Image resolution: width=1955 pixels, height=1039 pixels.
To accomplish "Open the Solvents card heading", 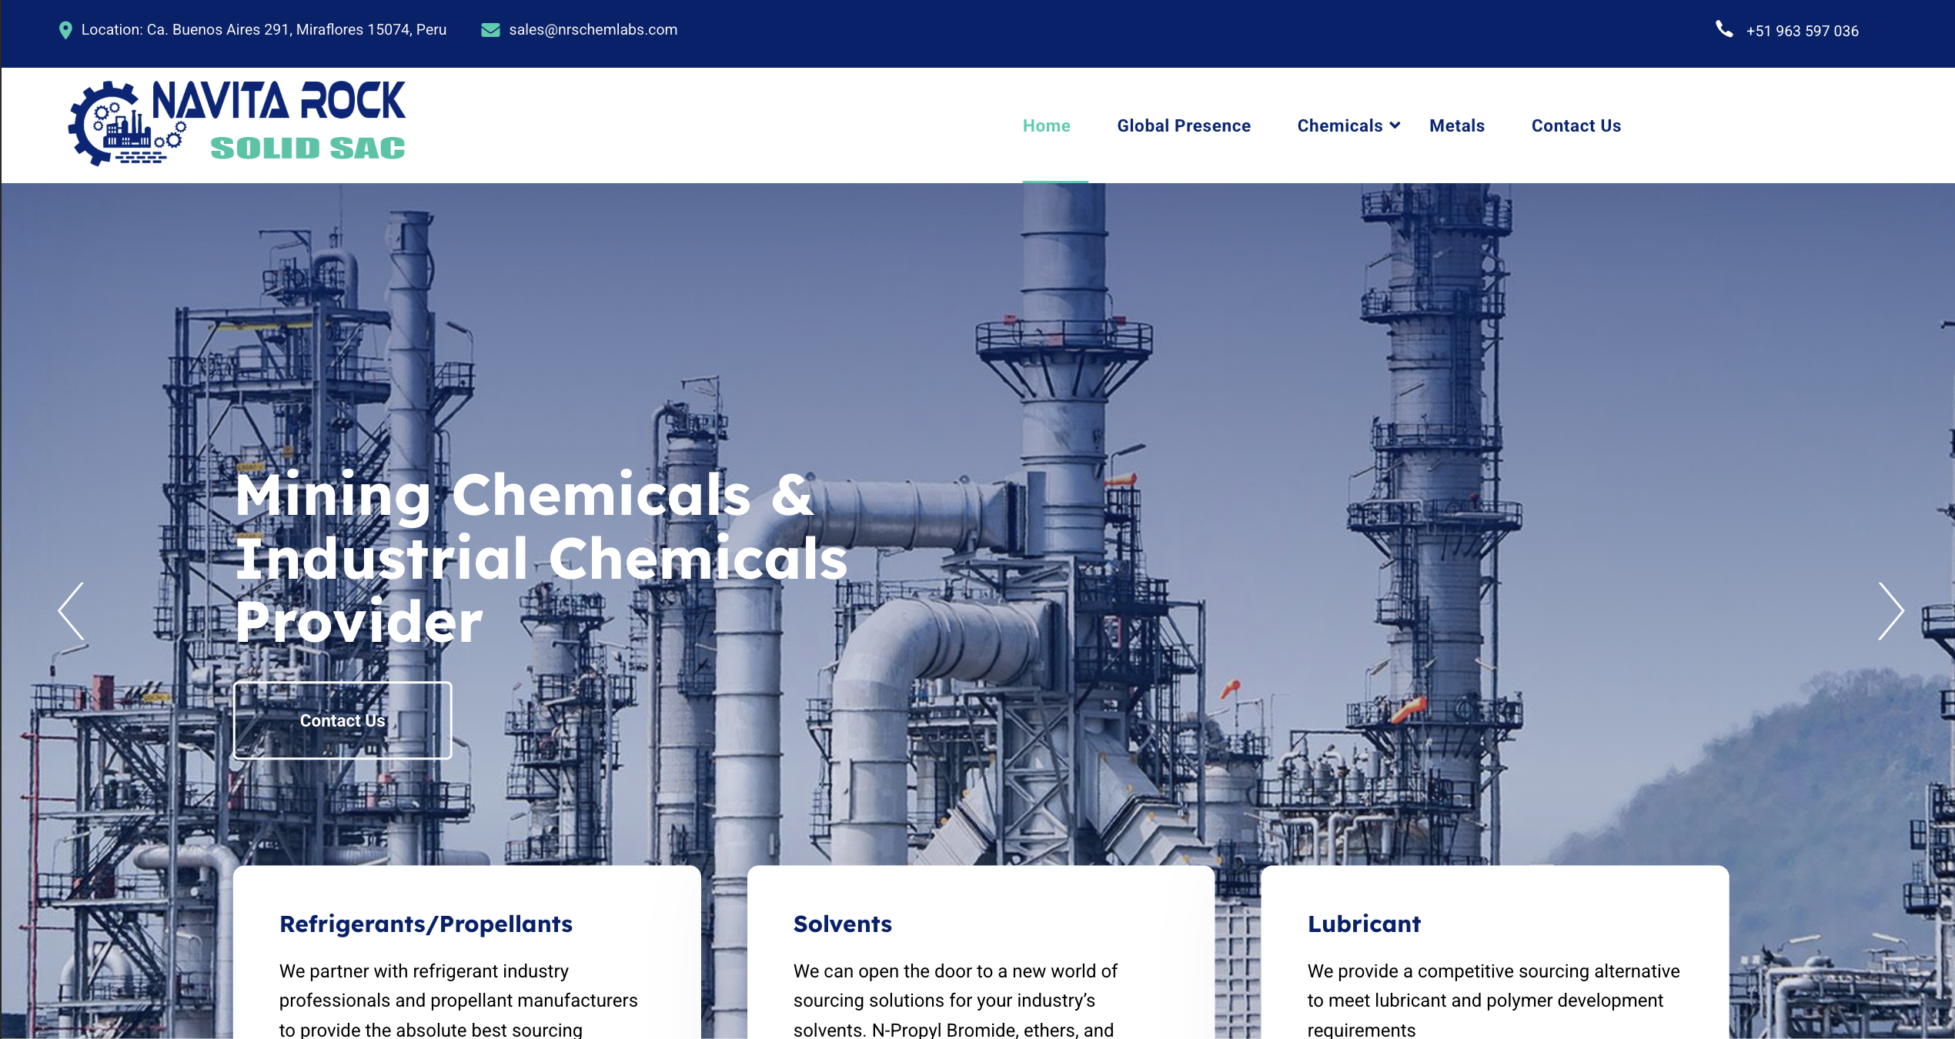I will point(842,924).
